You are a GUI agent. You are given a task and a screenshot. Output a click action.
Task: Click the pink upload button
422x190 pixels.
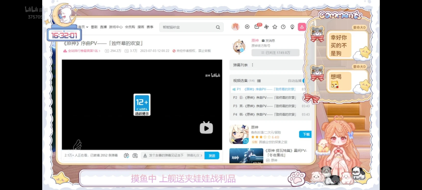pos(302,27)
